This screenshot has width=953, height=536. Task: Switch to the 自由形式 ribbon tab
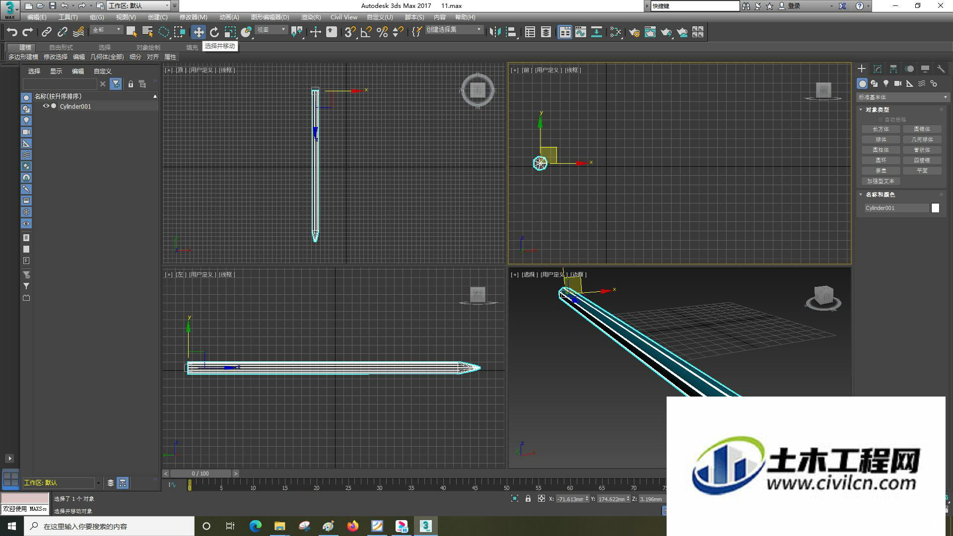tap(61, 48)
